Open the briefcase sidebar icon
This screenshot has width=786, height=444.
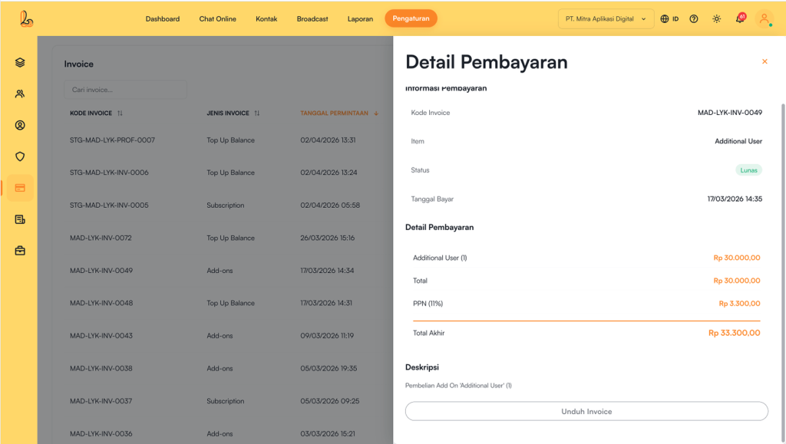point(20,251)
